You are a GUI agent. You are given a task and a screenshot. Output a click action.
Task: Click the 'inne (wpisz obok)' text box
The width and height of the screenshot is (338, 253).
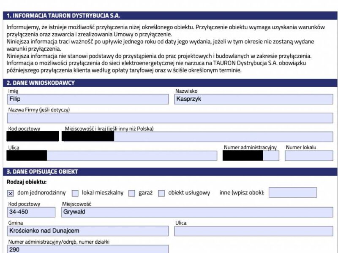pos(292,193)
